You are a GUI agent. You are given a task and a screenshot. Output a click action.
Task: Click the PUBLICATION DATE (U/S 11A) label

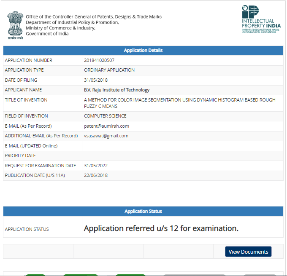[x=35, y=175]
